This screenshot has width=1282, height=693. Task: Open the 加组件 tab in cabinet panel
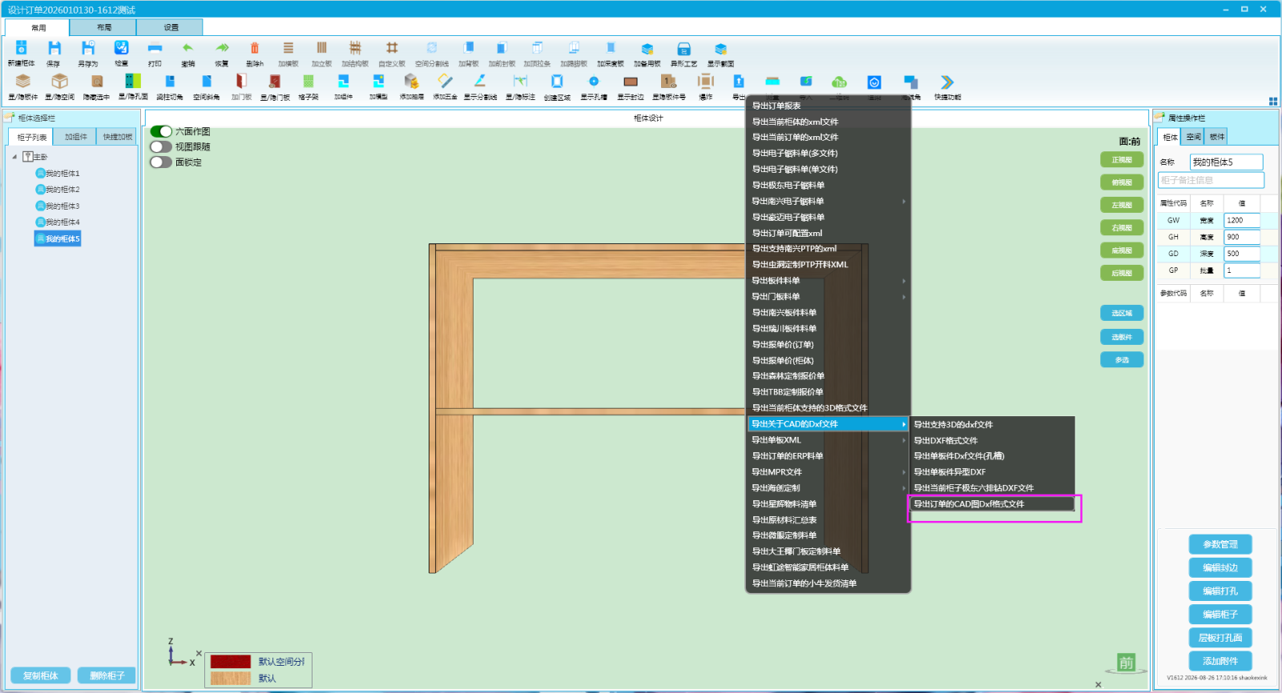tap(76, 137)
